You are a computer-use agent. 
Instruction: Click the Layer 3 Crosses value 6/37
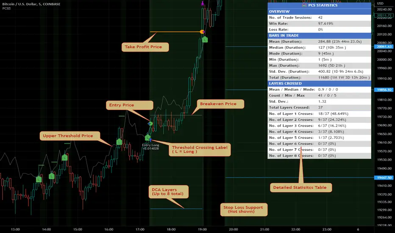332,126
